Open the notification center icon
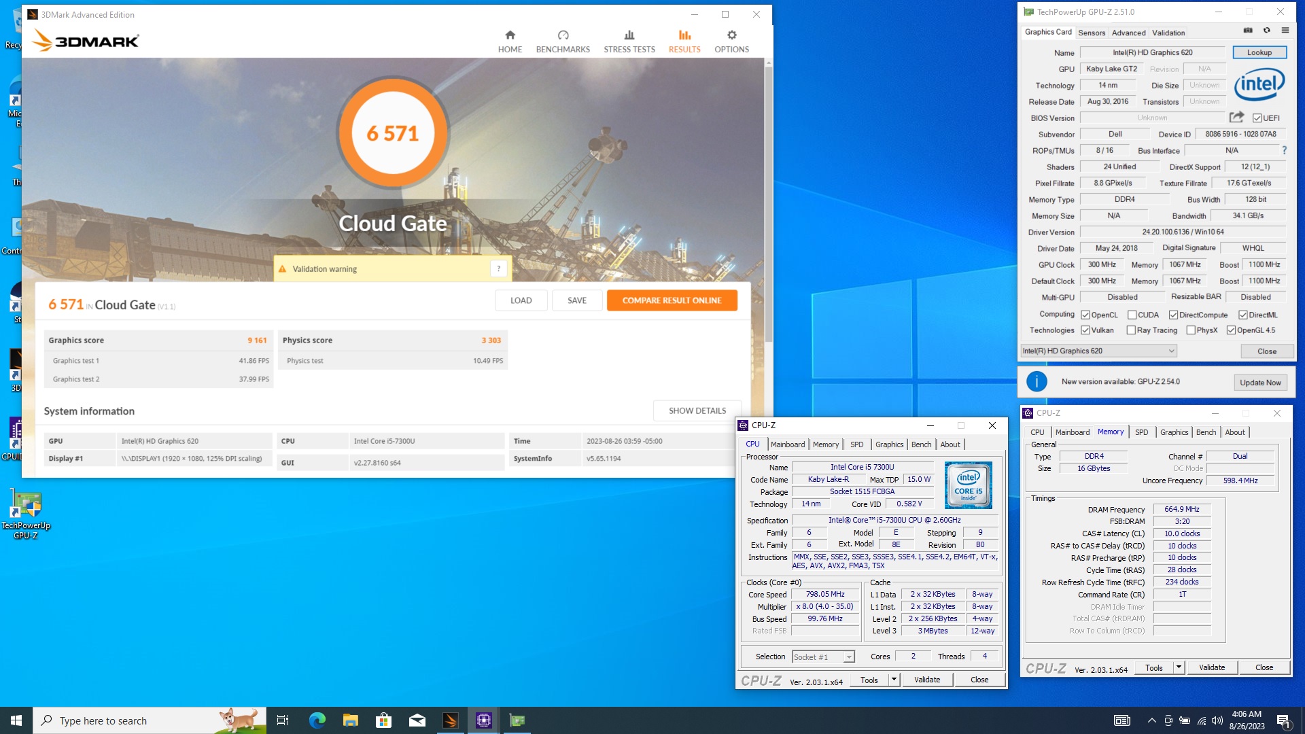1305x734 pixels. (x=1284, y=720)
